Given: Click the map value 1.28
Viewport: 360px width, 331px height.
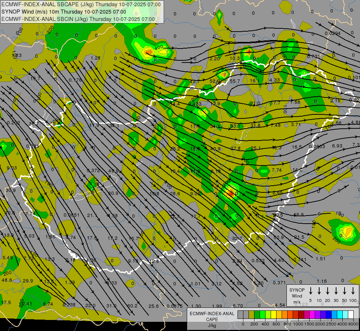Looking at the screenshot, I should pyautogui.click(x=95, y=58).
